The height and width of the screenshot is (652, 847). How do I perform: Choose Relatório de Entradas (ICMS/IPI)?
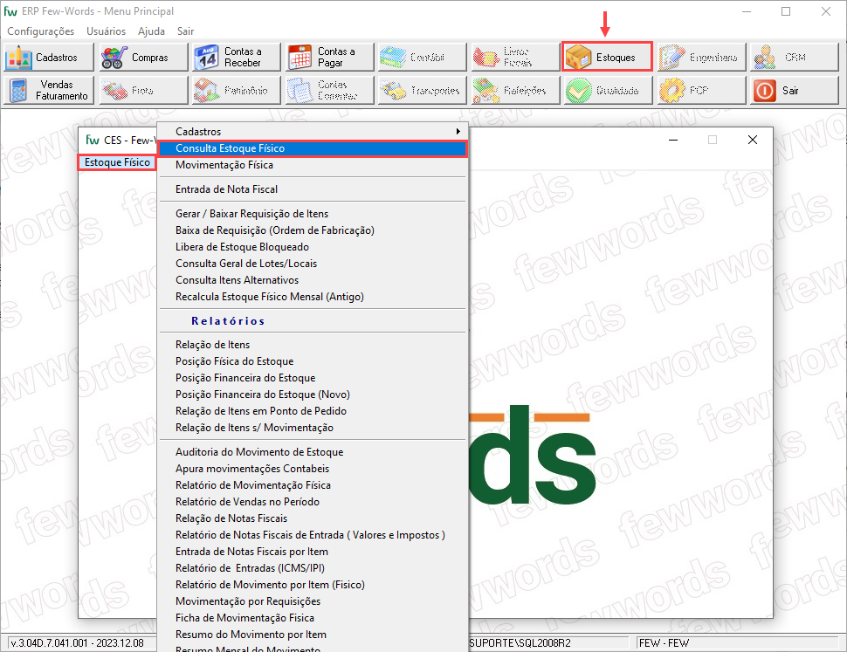click(313, 568)
